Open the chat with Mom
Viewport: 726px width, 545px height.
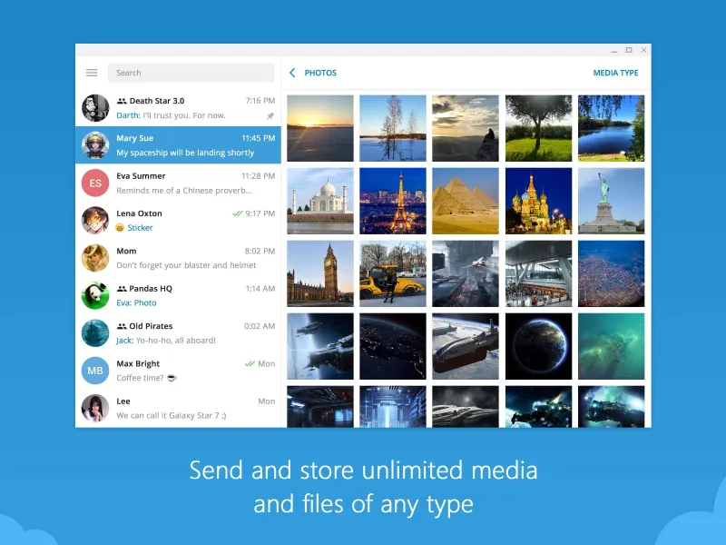point(178,258)
